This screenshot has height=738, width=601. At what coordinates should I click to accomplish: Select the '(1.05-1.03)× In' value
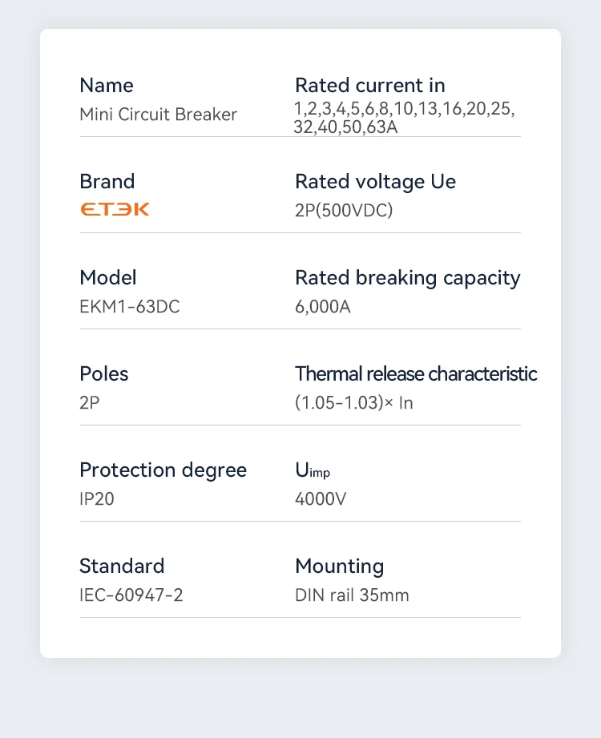353,403
